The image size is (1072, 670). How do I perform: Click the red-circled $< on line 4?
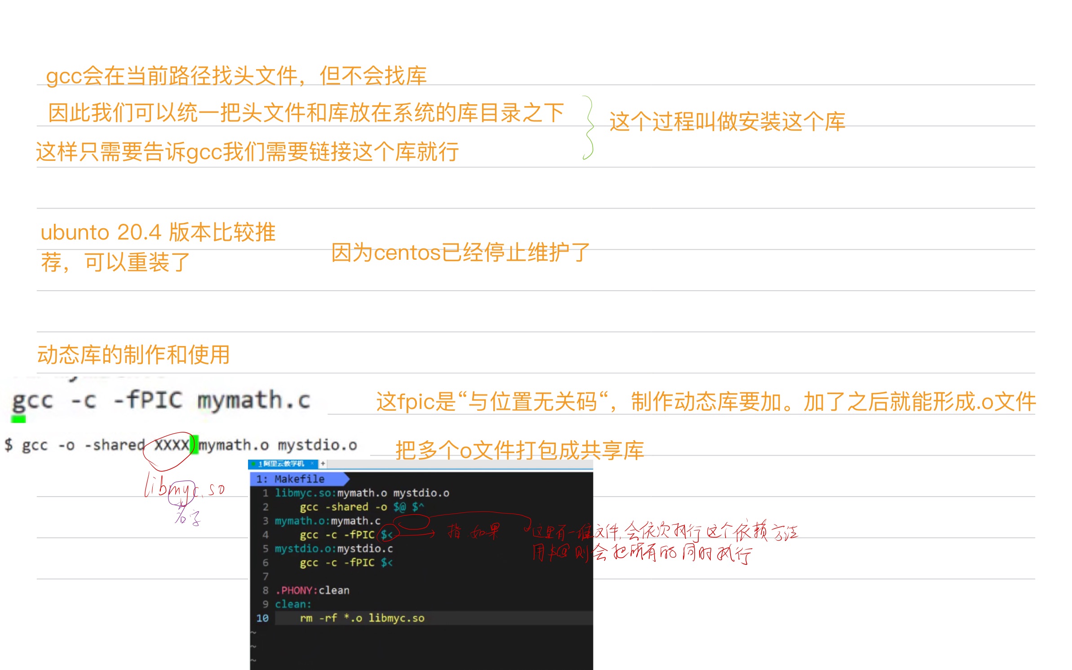[387, 535]
